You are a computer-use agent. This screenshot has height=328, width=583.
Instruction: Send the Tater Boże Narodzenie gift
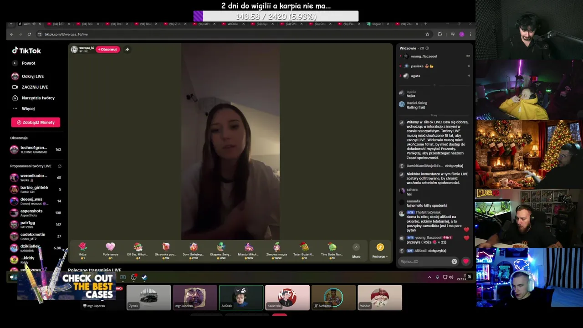coord(304,251)
